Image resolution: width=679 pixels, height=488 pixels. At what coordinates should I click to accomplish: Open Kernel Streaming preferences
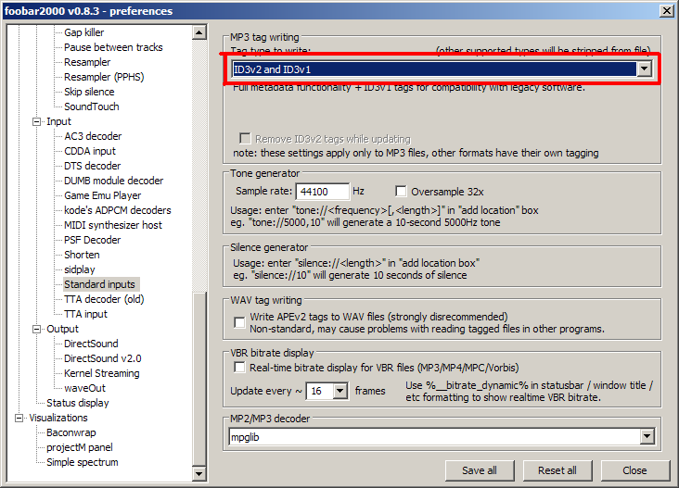[102, 373]
